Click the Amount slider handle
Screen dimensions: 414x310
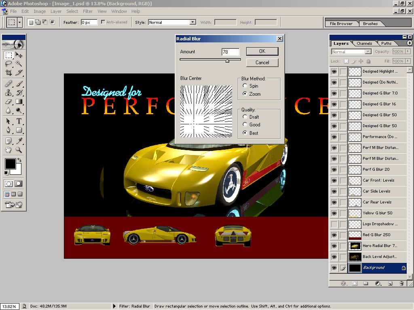point(227,61)
